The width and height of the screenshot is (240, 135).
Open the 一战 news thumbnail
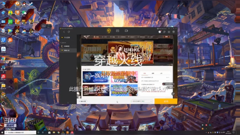click(x=96, y=77)
